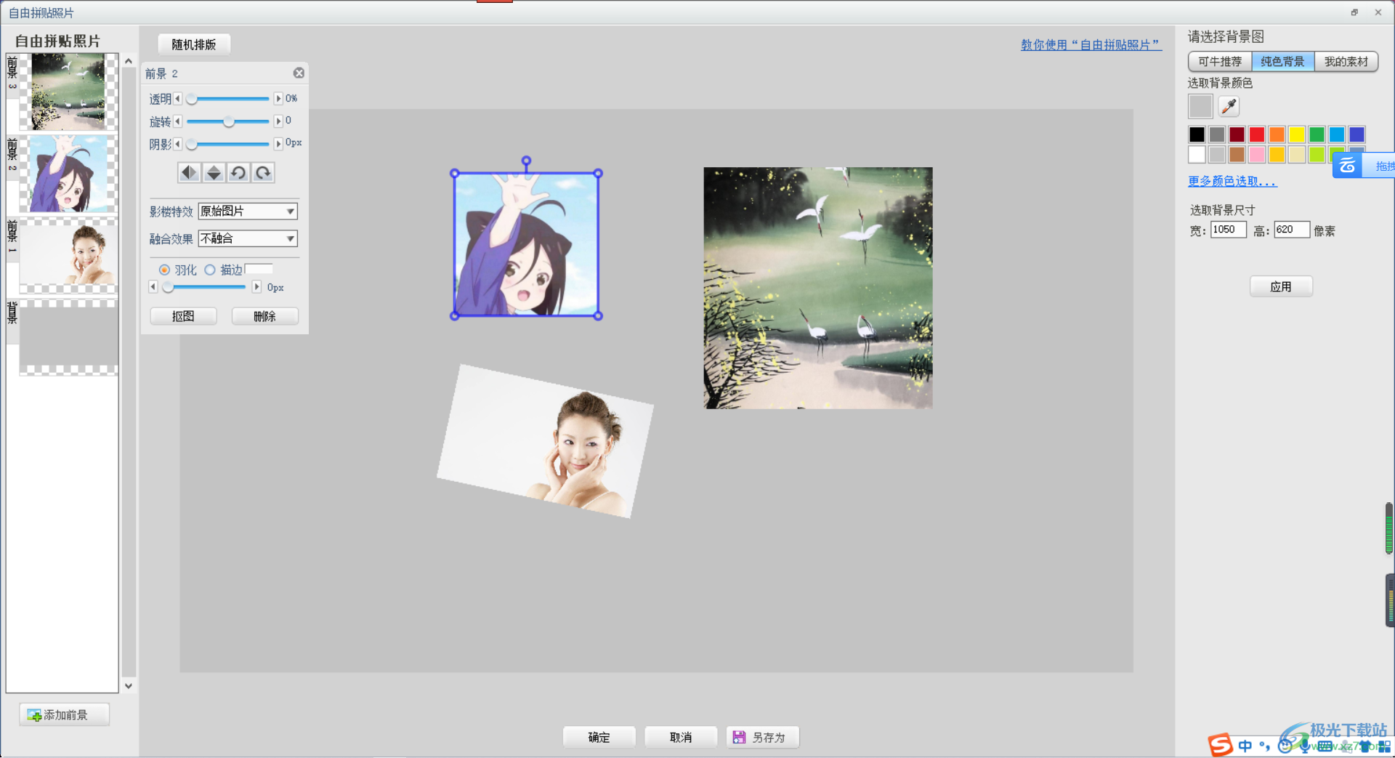Pick background color with eyedropper tool
The width and height of the screenshot is (1395, 758).
pos(1229,106)
